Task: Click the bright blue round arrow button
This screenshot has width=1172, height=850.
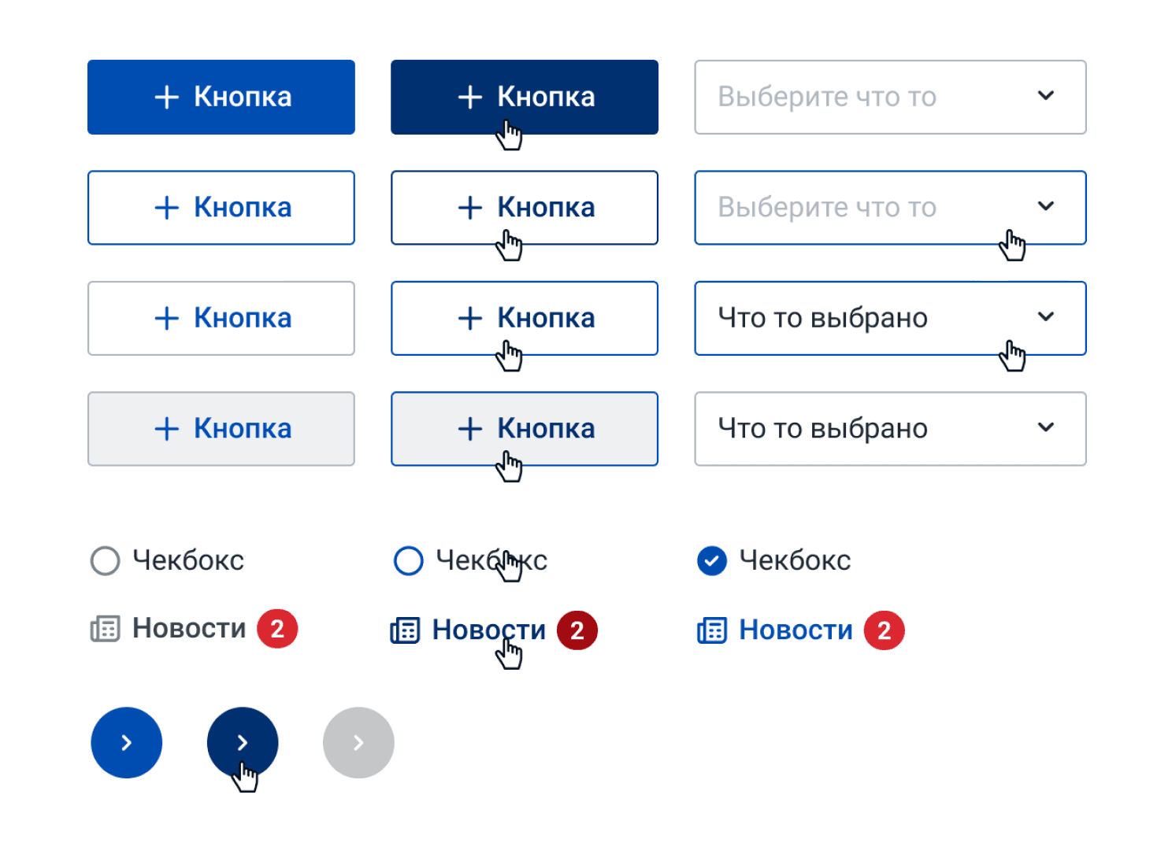Action: pyautogui.click(x=126, y=742)
